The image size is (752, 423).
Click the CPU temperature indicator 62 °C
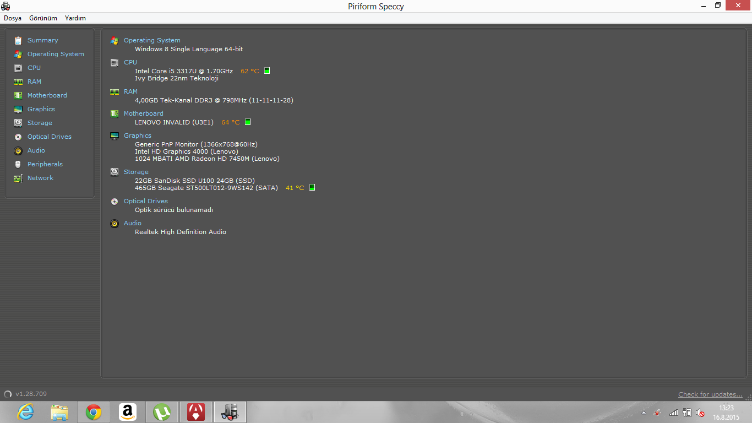click(x=249, y=71)
